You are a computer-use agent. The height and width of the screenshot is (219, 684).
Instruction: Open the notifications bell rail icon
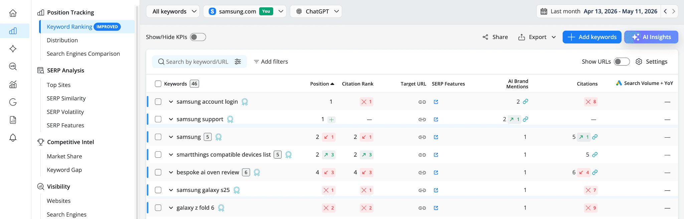pos(13,138)
